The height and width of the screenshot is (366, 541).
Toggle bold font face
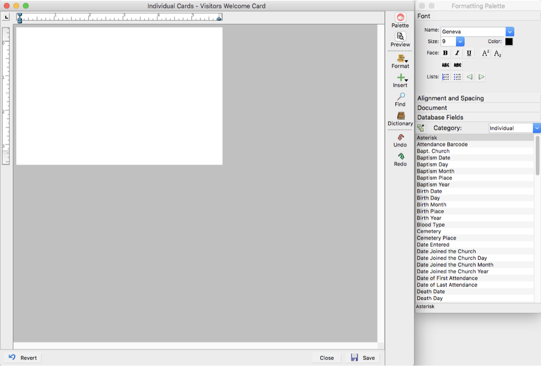445,53
